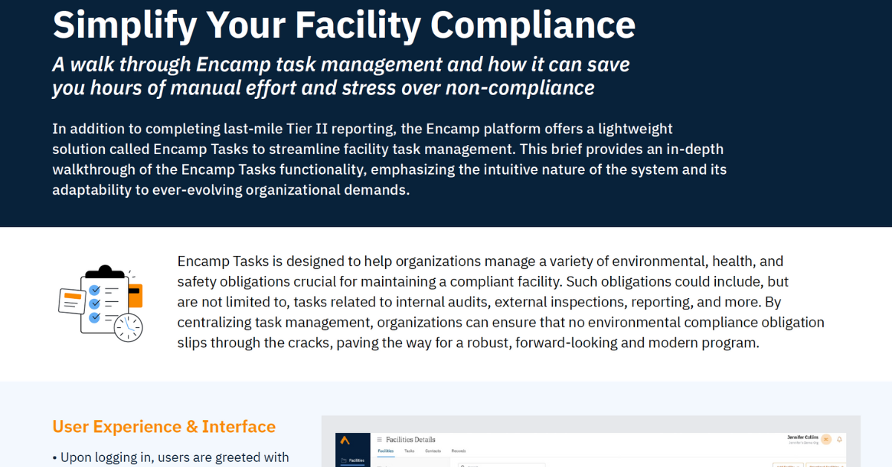Click the User Experience & Interface heading
The height and width of the screenshot is (467, 892).
164,427
